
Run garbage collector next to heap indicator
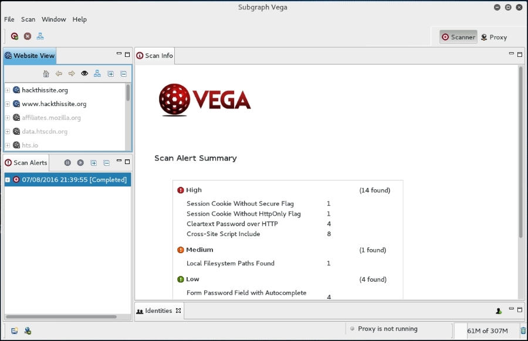coord(522,330)
